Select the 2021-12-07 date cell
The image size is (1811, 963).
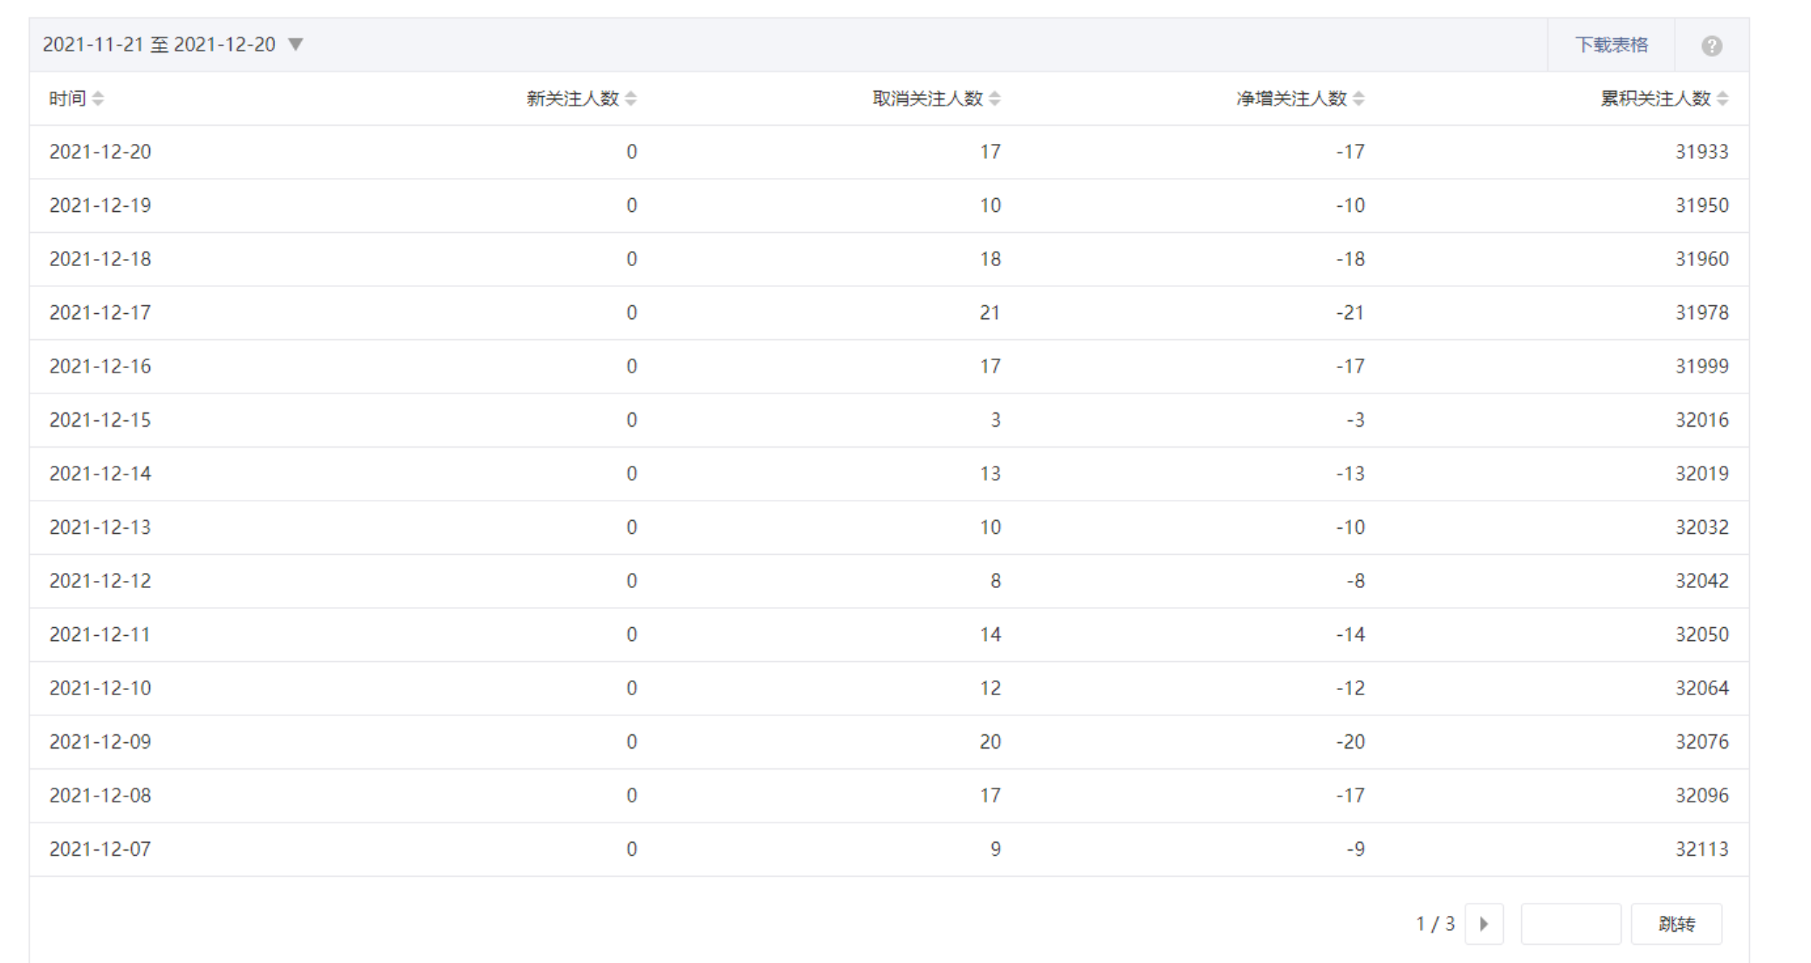pos(100,850)
